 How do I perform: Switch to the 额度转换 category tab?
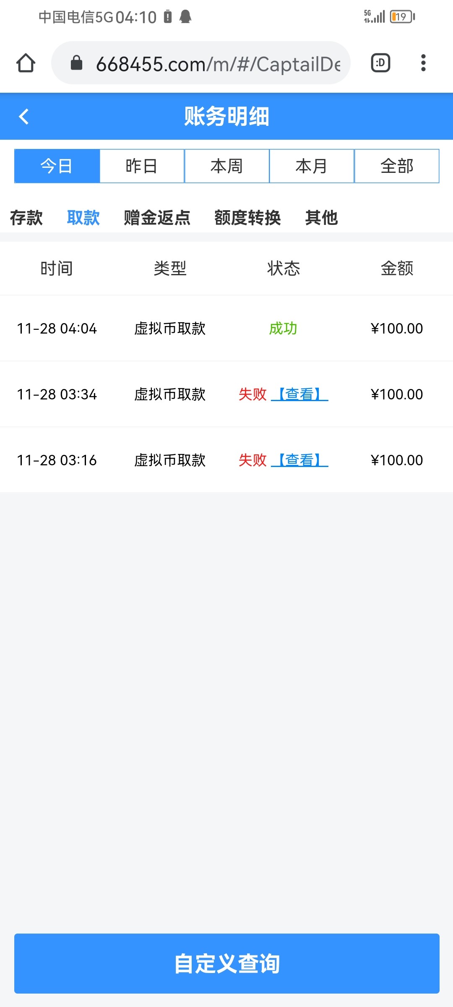247,218
